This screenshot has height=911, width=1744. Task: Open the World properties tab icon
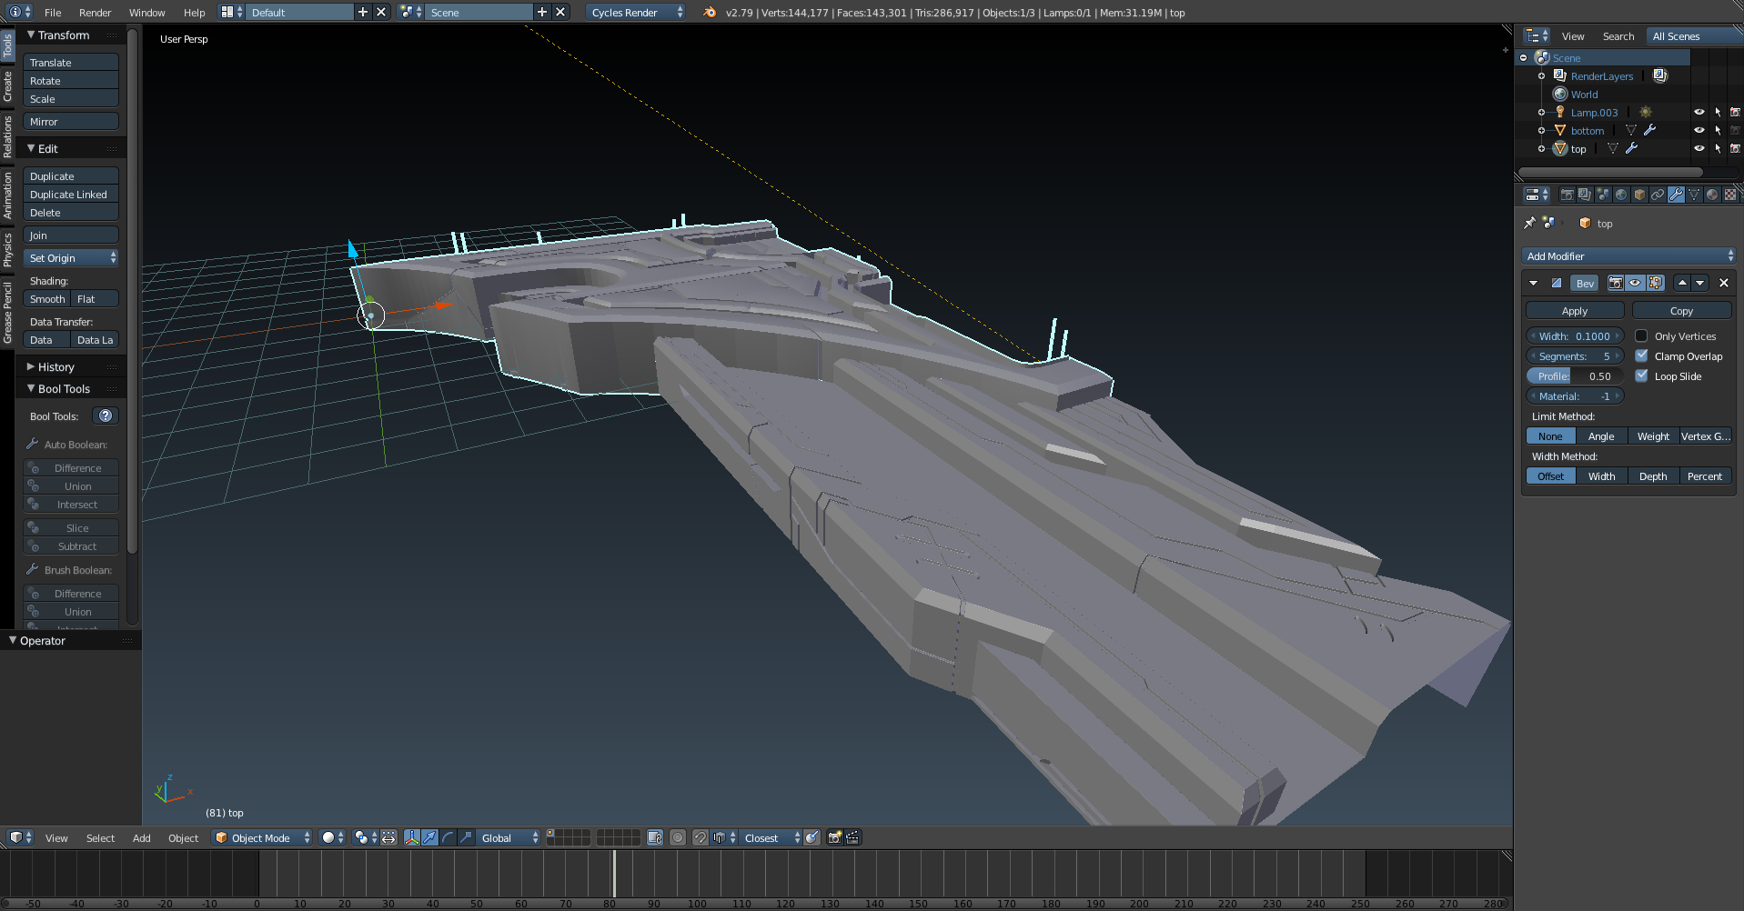tap(1621, 195)
